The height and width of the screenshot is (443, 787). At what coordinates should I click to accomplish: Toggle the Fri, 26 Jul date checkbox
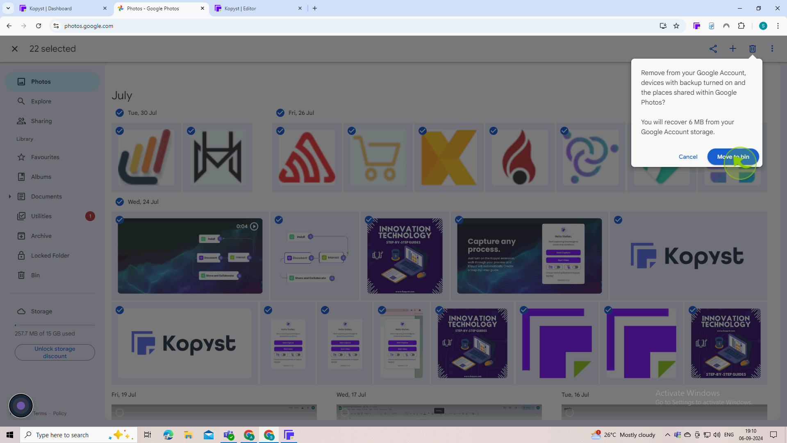coord(280,113)
